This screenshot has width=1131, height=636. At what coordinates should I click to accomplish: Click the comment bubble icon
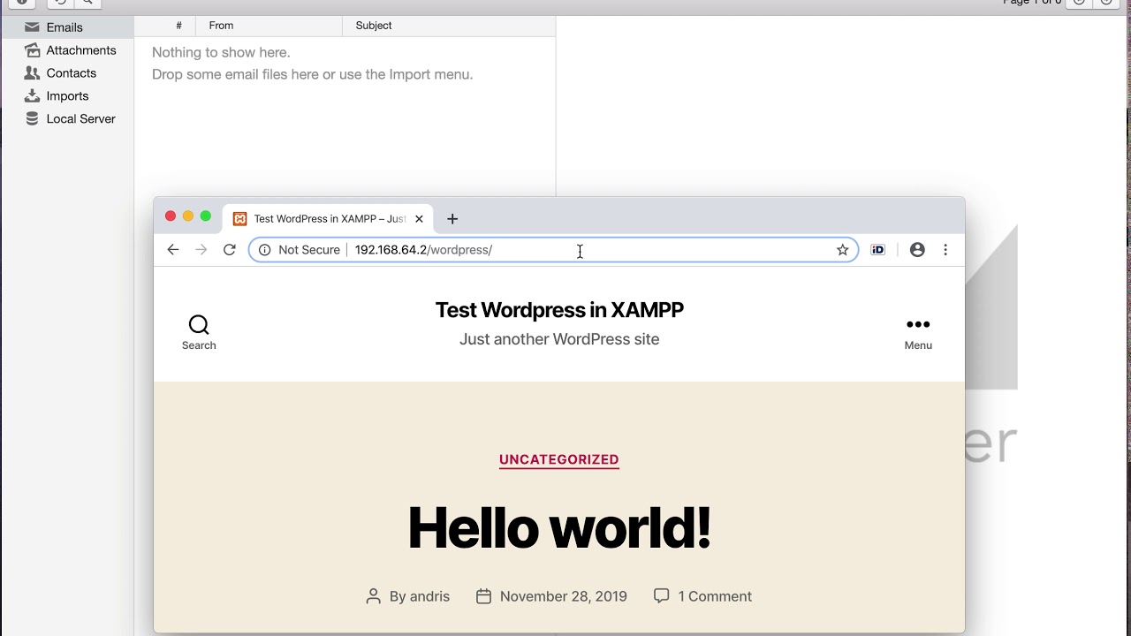click(x=661, y=596)
